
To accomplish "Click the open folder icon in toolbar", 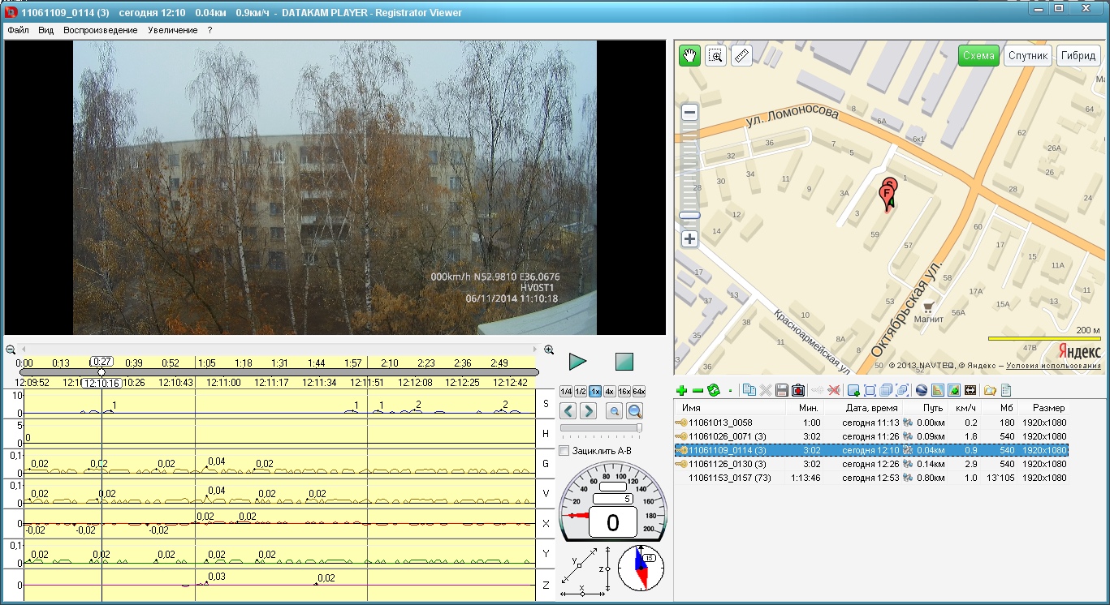I will [988, 391].
